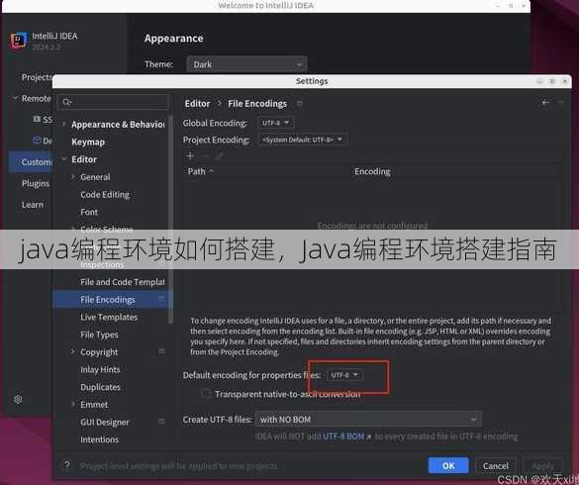This screenshot has height=485, width=579.
Task: Collapse the Editor tree node
Action: [x=64, y=159]
